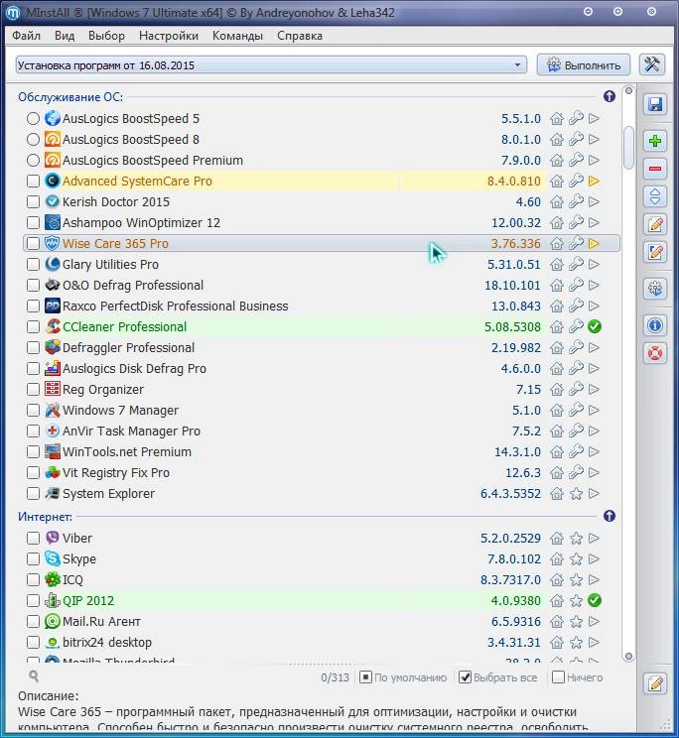Screen dimensions: 679x738
Task: Select the Defraggler Professional row
Action: [x=322, y=348]
